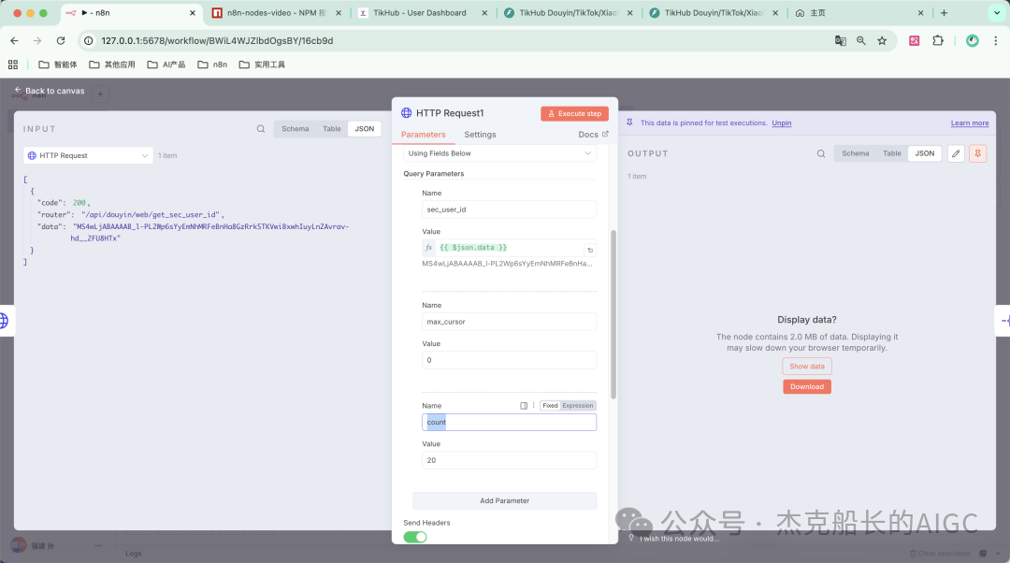The image size is (1010, 563).
Task: Select Table view in INPUT panel
Action: point(332,129)
